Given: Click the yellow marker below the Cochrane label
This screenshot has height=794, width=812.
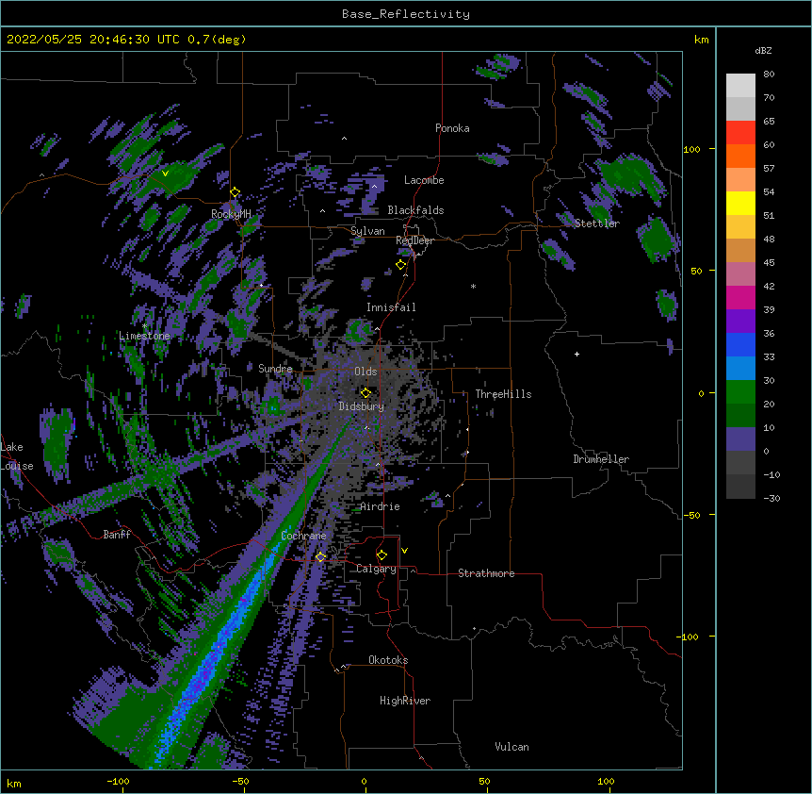Looking at the screenshot, I should 320,557.
